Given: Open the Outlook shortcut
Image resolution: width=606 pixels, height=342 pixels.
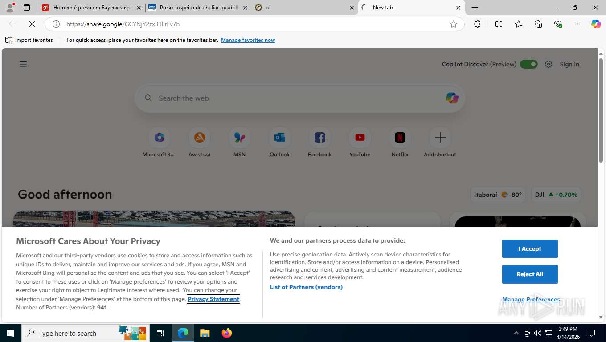Looking at the screenshot, I should [x=280, y=142].
